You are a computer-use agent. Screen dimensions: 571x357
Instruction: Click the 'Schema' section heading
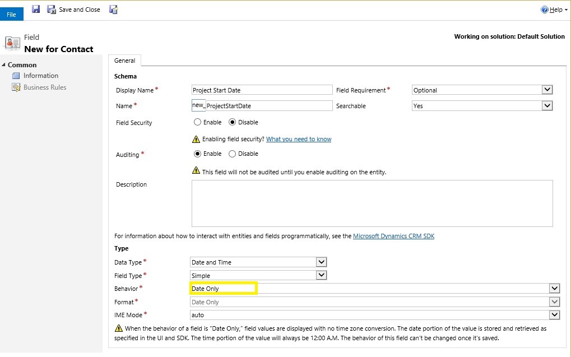pos(126,76)
